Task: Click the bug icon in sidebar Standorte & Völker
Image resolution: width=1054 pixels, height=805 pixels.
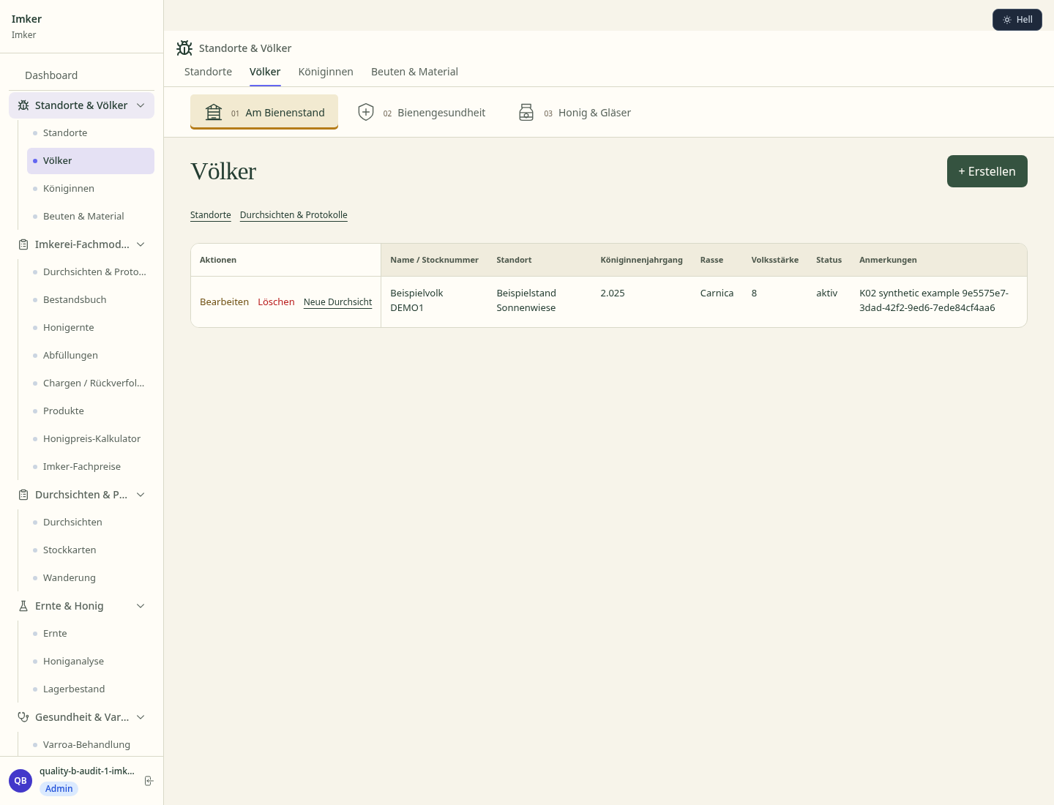Action: click(23, 105)
